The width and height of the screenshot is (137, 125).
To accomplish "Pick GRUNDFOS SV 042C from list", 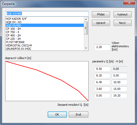I will coord(45,49).
